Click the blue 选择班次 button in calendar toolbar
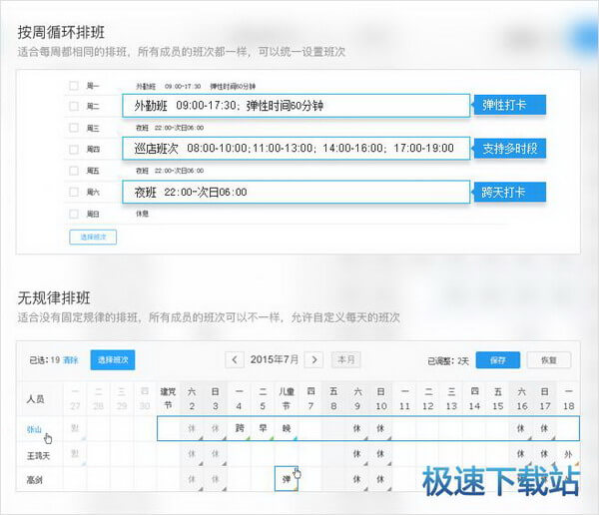 pyautogui.click(x=113, y=360)
